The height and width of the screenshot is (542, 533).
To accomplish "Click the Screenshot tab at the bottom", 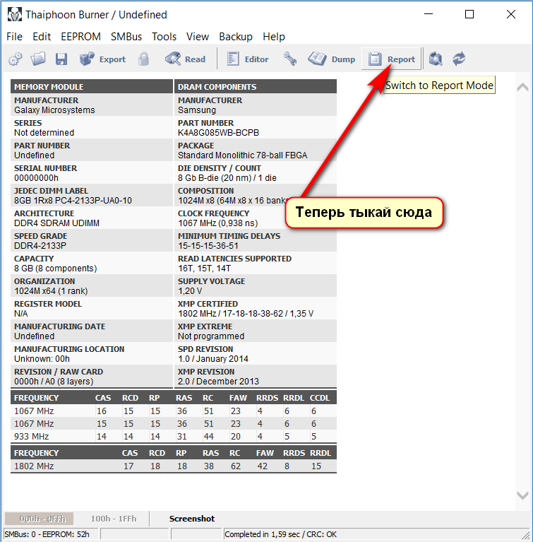I will 192,519.
